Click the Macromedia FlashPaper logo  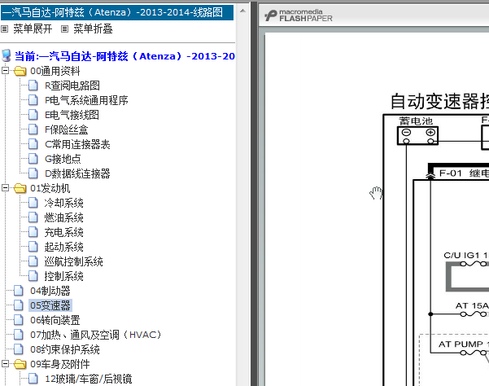299,15
